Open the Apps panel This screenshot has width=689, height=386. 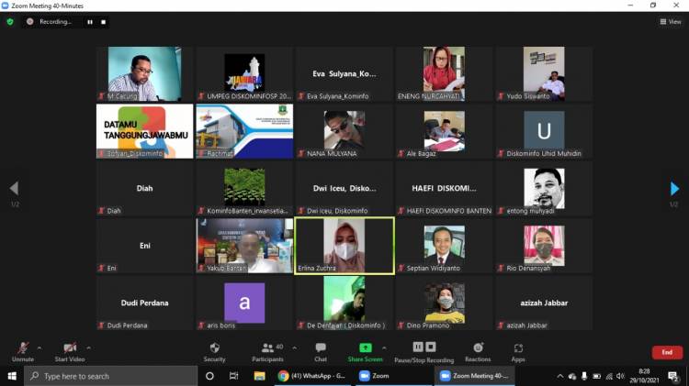[518, 352]
